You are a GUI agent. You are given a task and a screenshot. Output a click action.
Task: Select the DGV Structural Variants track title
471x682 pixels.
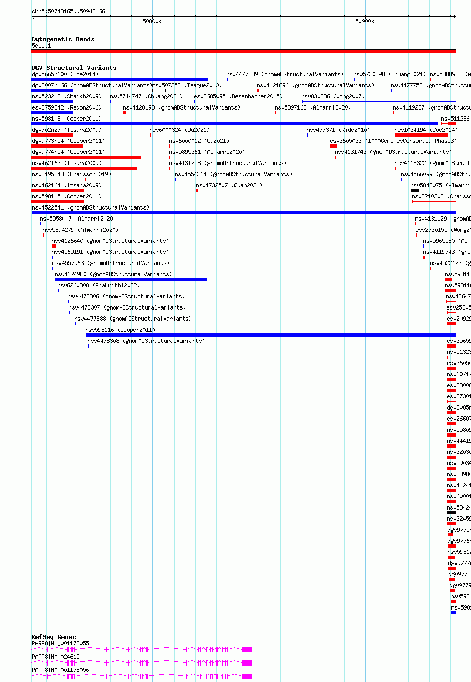pyautogui.click(x=74, y=68)
